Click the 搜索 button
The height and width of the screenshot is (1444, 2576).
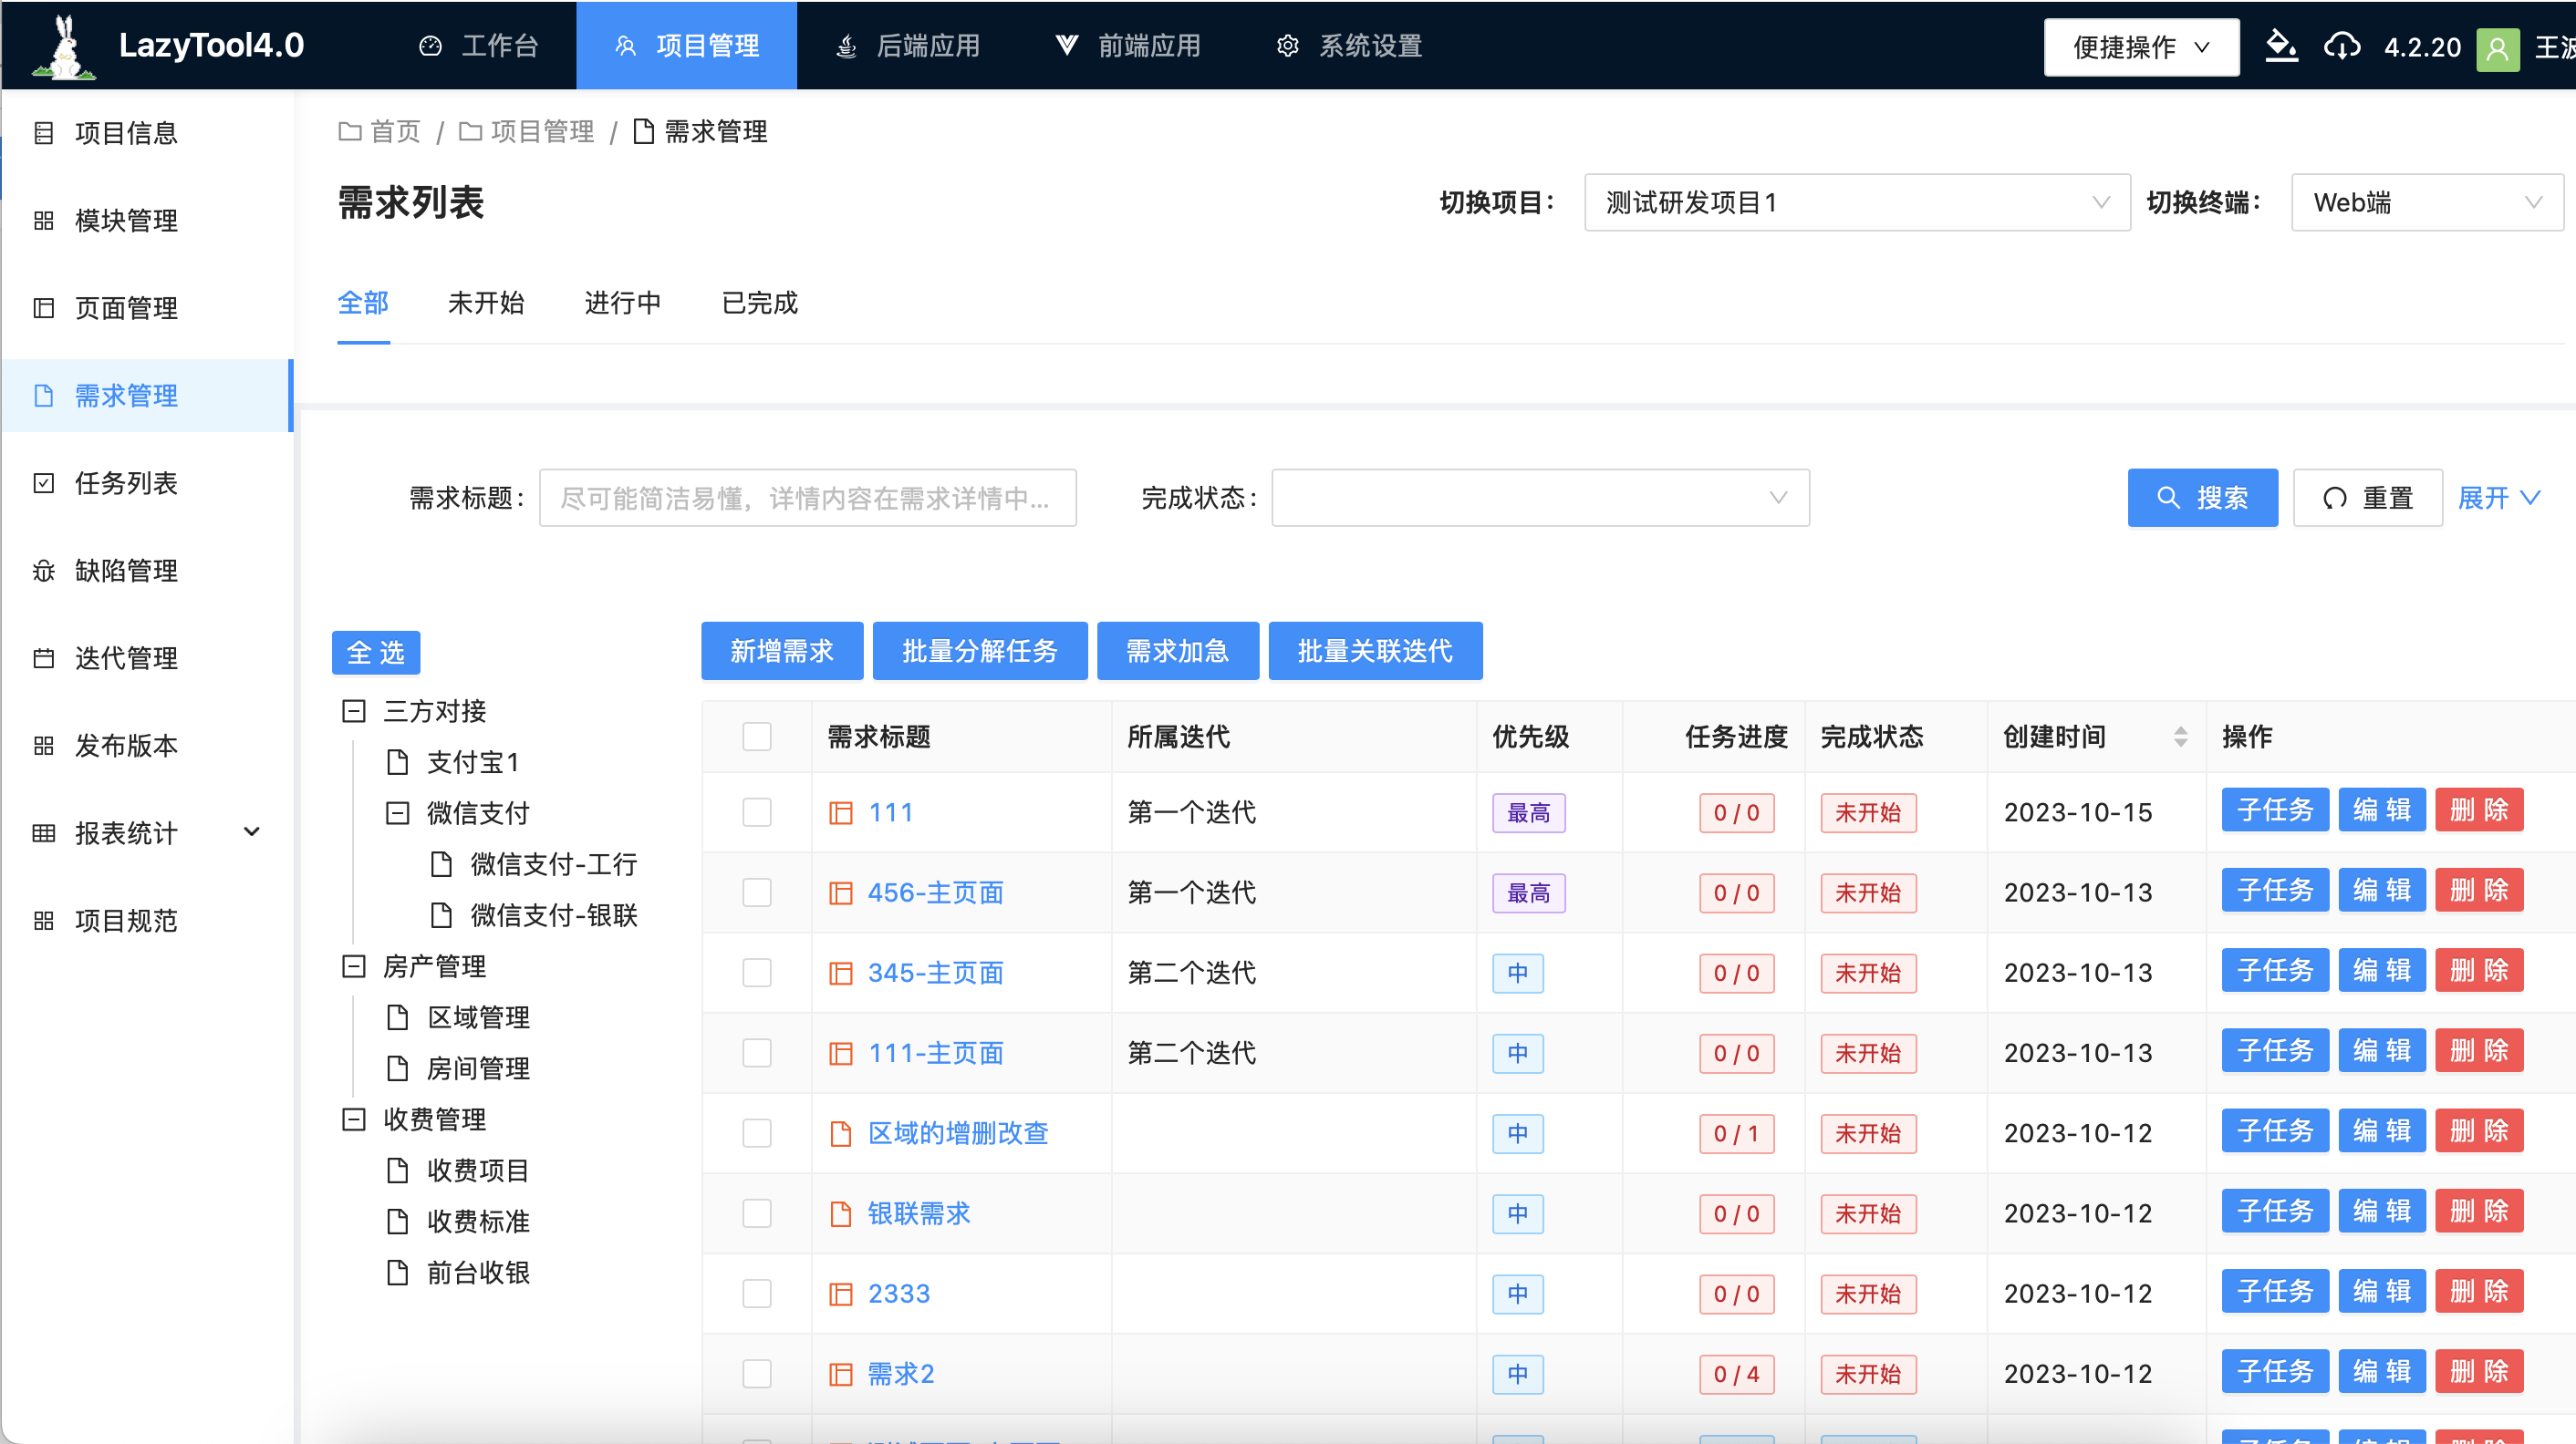[2202, 498]
